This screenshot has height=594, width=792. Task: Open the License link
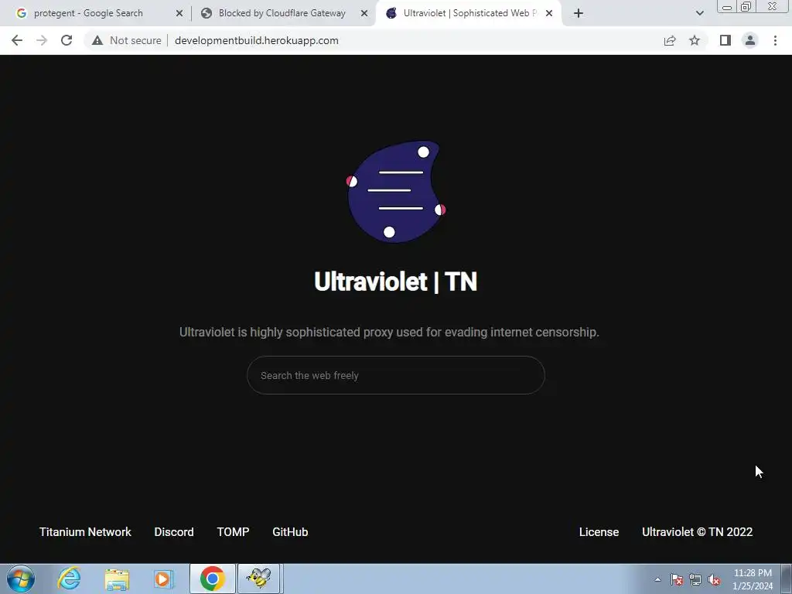point(599,532)
